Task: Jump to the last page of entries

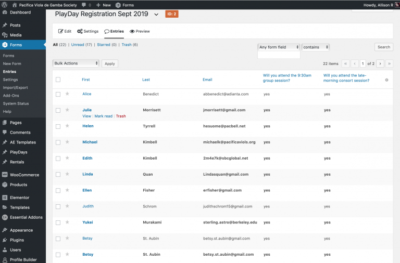Action: (x=389, y=63)
